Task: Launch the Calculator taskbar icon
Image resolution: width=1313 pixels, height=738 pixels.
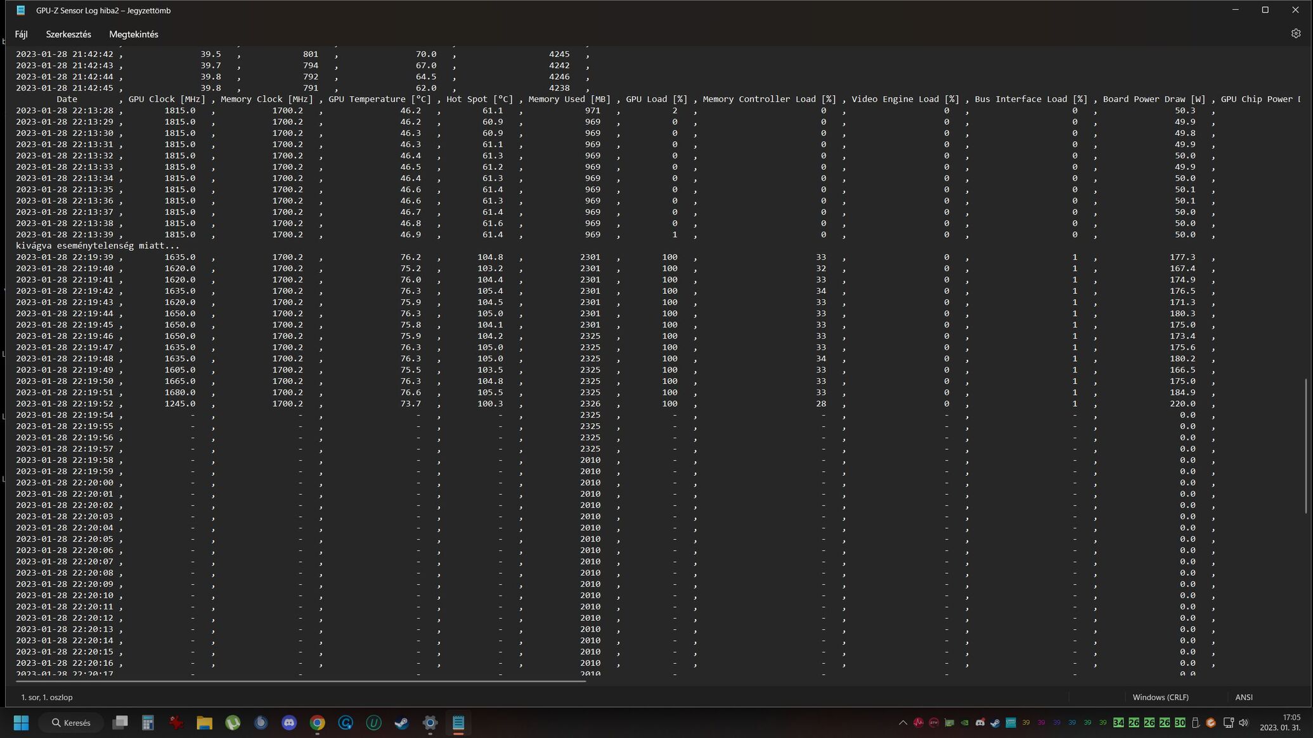Action: [148, 722]
